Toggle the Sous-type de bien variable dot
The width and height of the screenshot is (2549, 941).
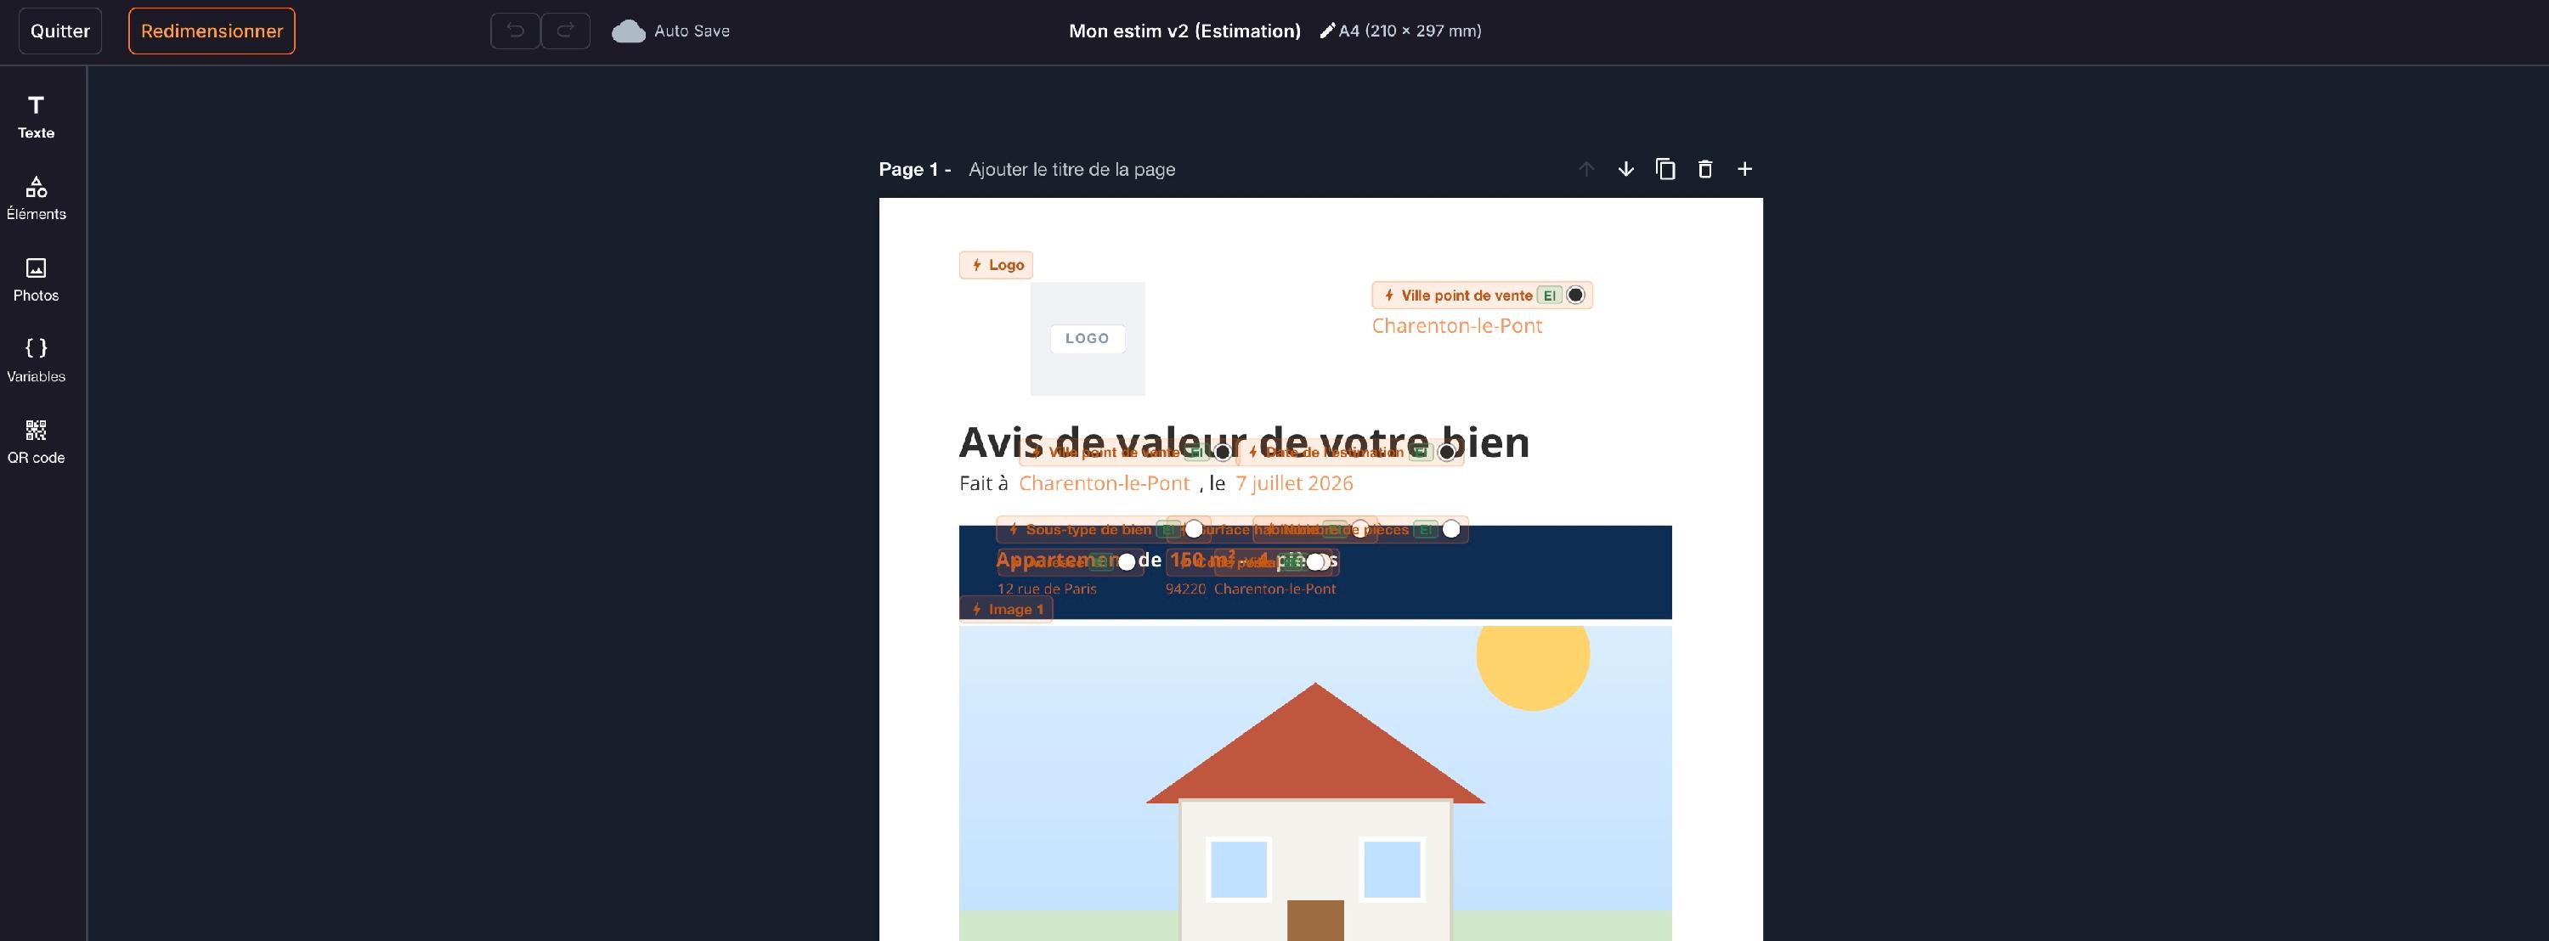click(x=1195, y=529)
